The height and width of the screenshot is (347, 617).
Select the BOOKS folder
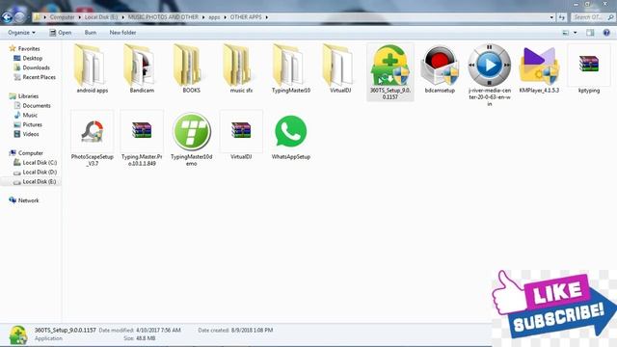pyautogui.click(x=191, y=68)
